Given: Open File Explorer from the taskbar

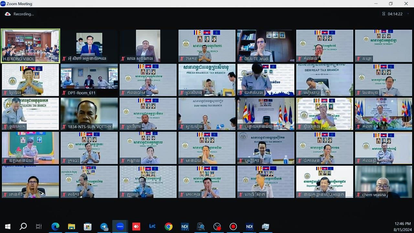Looking at the screenshot, I should tap(71, 227).
